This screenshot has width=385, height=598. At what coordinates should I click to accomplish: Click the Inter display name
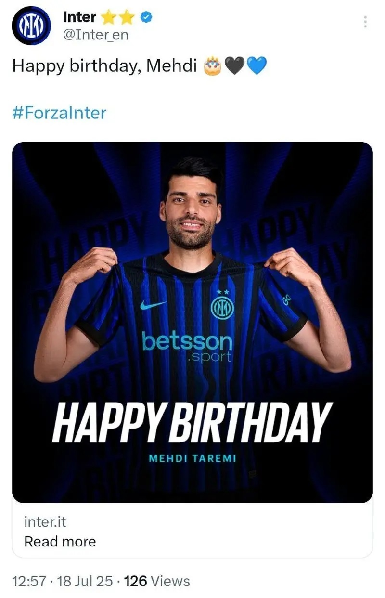click(x=79, y=18)
